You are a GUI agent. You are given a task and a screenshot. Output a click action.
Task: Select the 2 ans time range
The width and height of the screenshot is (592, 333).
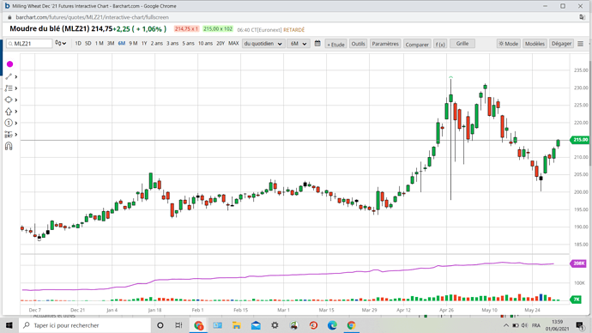tap(157, 44)
